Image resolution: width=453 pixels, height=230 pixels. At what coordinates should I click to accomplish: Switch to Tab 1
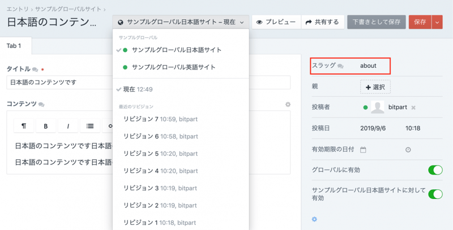(14, 46)
